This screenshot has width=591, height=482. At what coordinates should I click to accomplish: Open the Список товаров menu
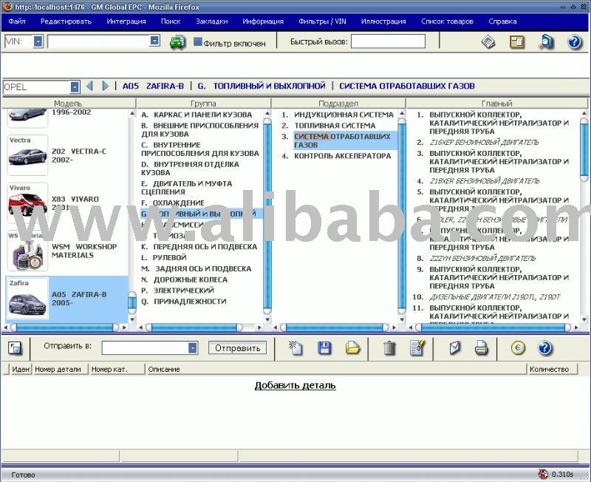click(447, 21)
